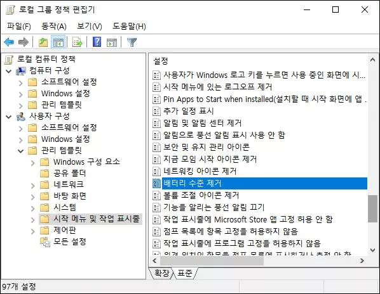This screenshot has width=380, height=294.
Task: Switch to the 표준 tab
Action: tap(185, 273)
